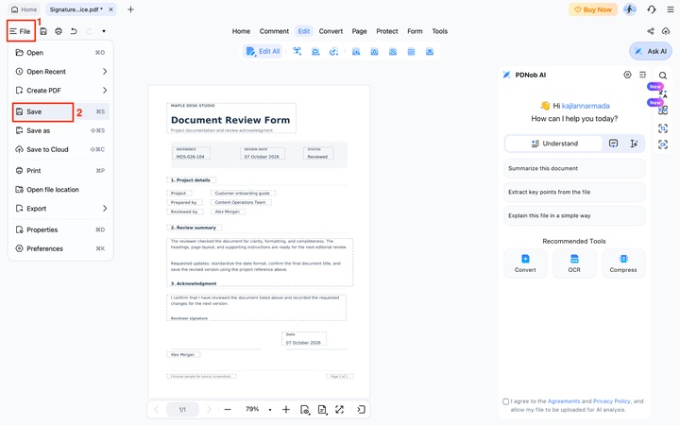Go to next page arrow
680x425 pixels.
pyautogui.click(x=209, y=409)
